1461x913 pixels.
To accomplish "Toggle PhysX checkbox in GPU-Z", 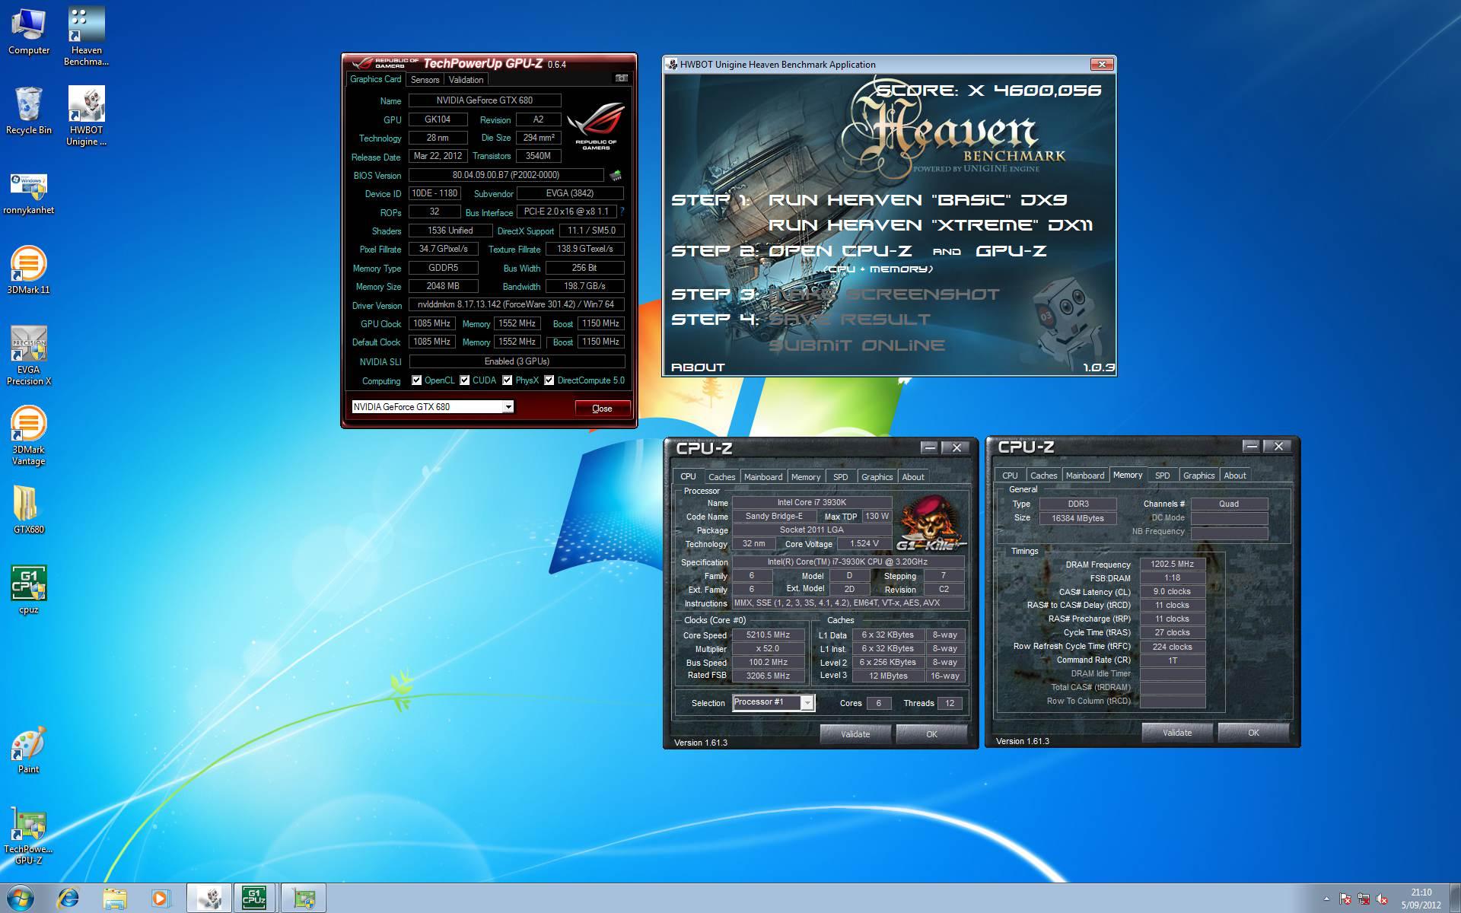I will 507,380.
